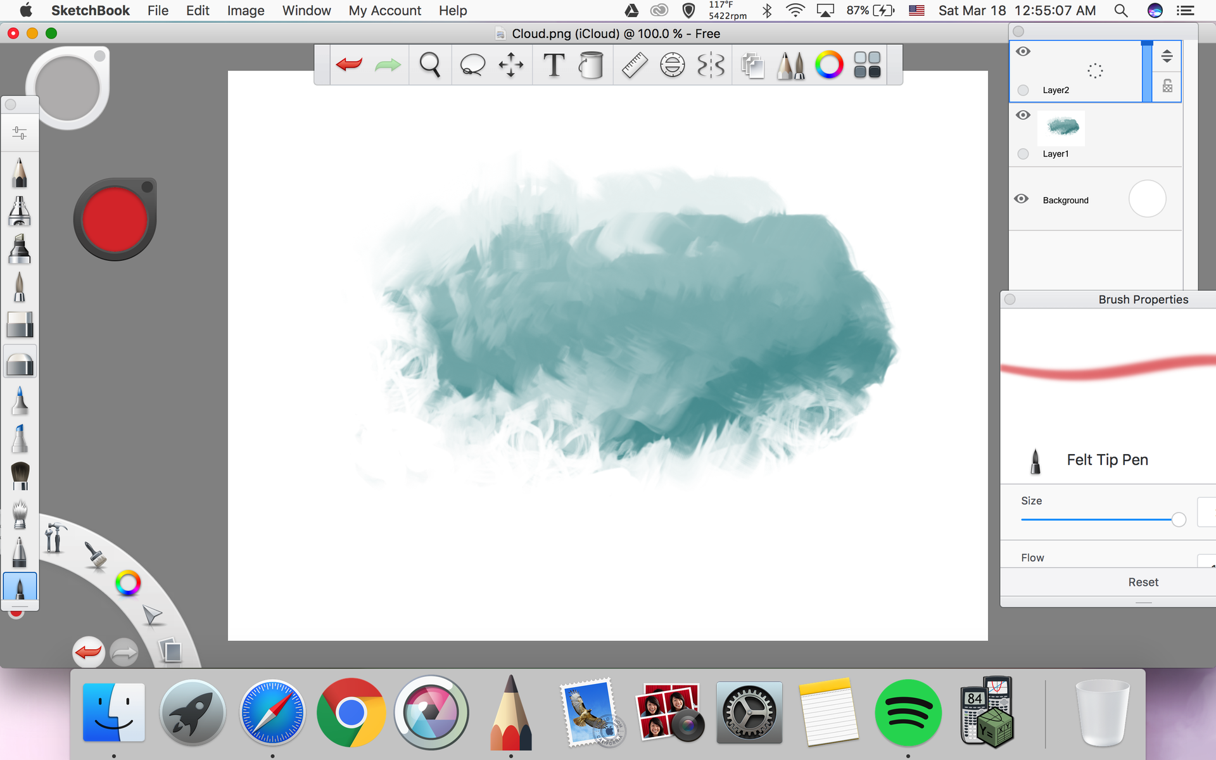Select the Flood Fill bucket tool
1216x760 pixels.
pyautogui.click(x=591, y=65)
